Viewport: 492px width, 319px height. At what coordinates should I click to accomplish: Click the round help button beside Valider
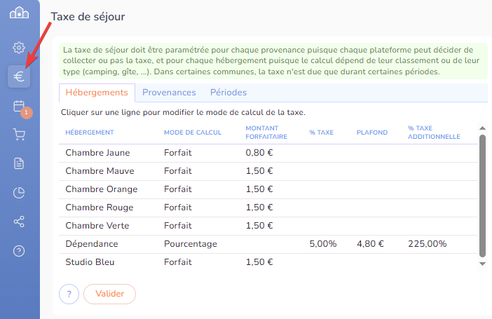69,294
